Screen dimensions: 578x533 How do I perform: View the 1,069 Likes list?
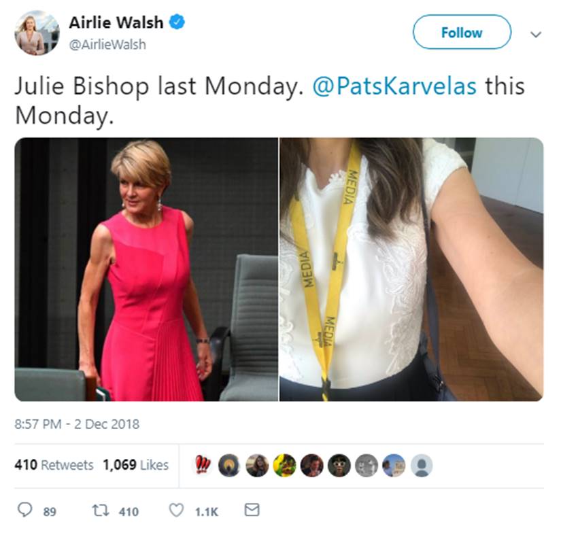click(x=135, y=465)
